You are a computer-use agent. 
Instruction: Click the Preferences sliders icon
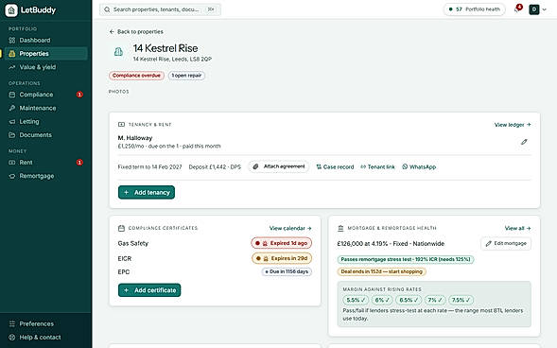click(x=12, y=323)
